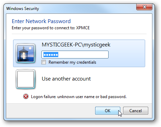Select the blank account picture tile
The image size is (161, 127).
pyautogui.click(x=26, y=79)
